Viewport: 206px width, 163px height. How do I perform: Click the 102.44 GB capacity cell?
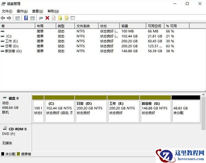[129, 36]
